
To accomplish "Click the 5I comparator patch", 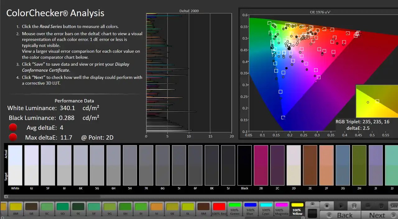I will click(179, 165).
